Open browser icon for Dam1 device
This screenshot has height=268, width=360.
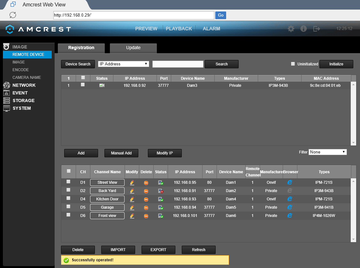[x=290, y=182]
